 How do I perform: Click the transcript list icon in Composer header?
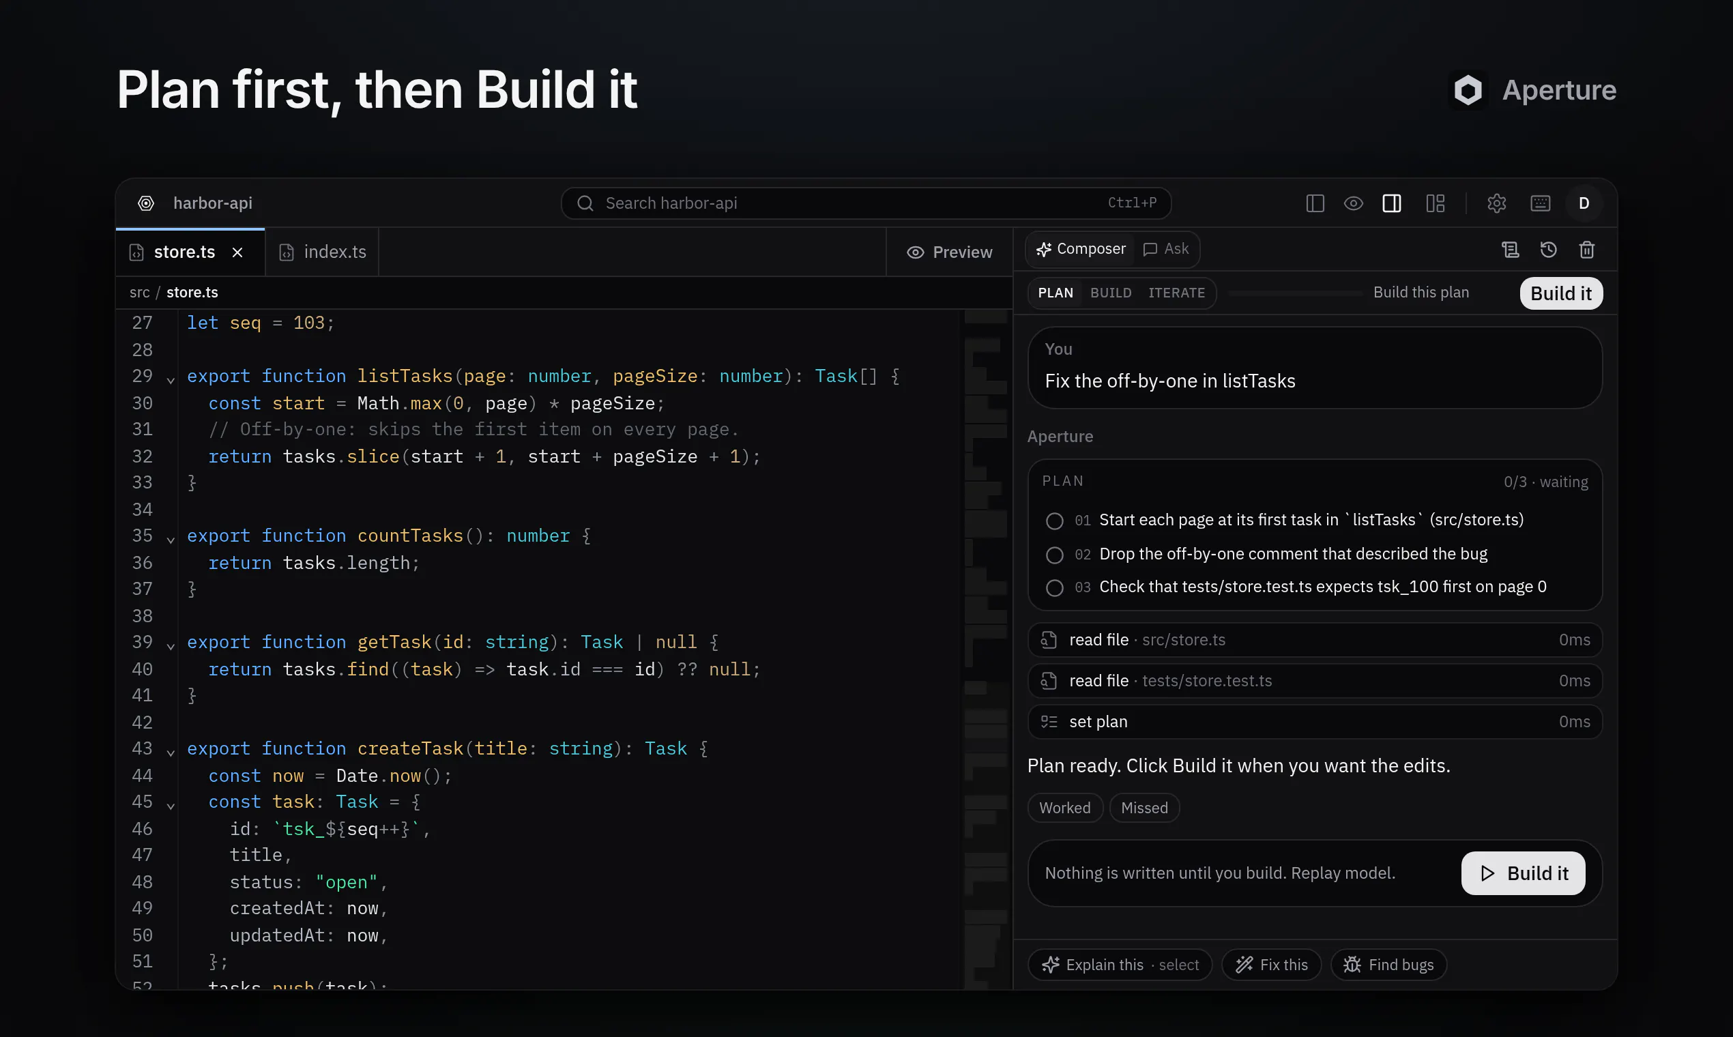[1510, 250]
